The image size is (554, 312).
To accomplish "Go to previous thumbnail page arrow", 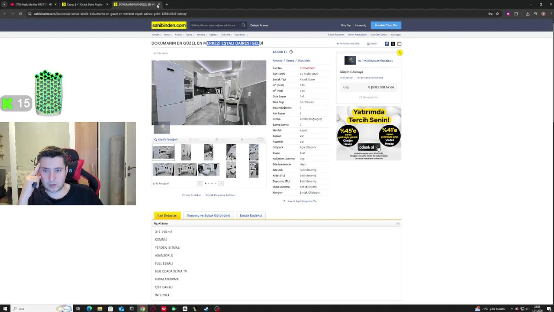I will 200,183.
